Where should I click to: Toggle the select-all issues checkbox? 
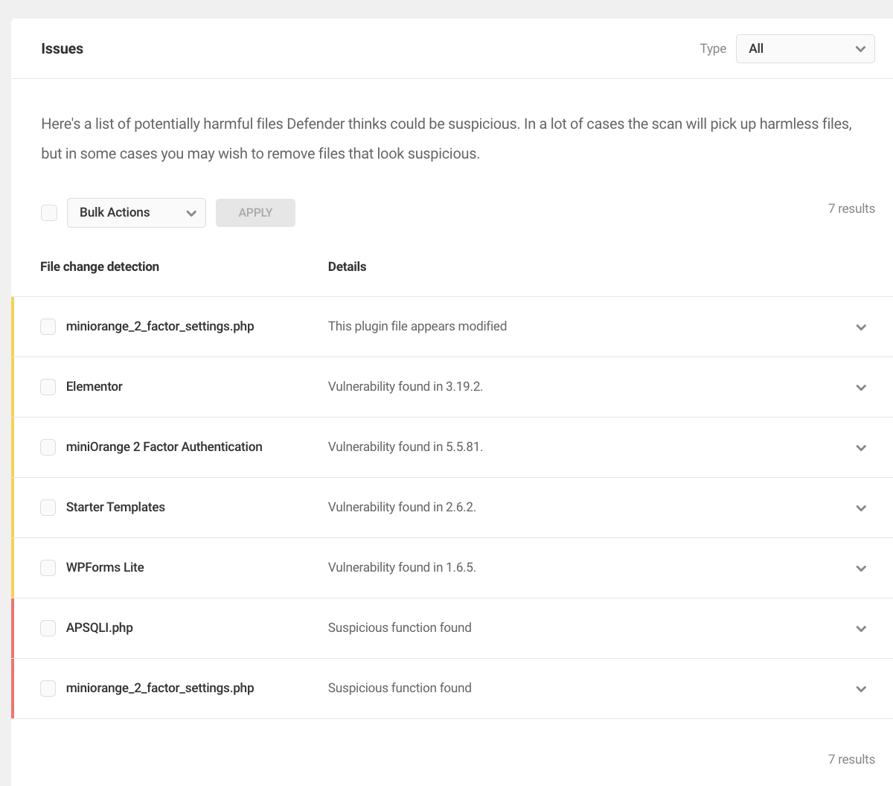pos(49,213)
